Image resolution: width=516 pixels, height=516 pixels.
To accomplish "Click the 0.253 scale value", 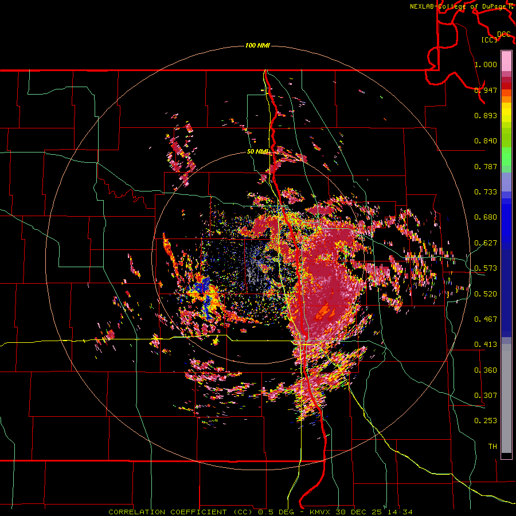I will 486,421.
